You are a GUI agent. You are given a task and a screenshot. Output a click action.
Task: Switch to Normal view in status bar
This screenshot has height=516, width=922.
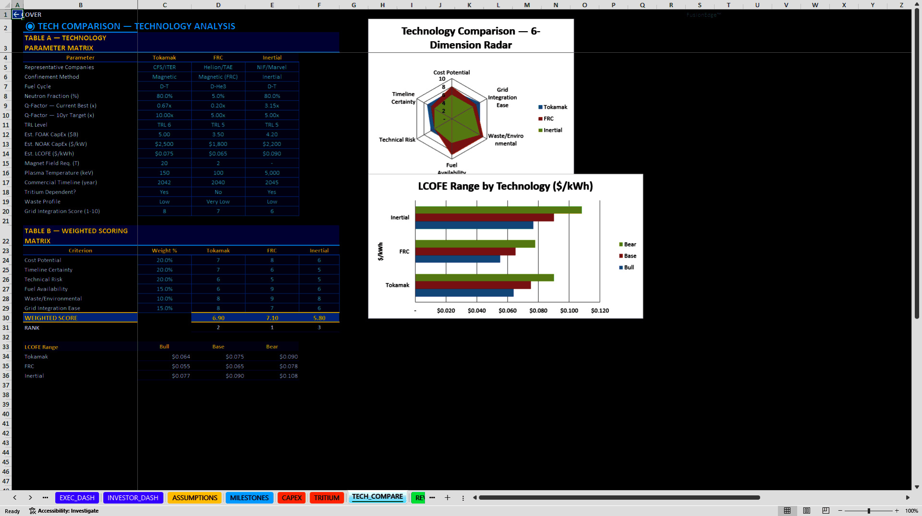click(x=787, y=511)
